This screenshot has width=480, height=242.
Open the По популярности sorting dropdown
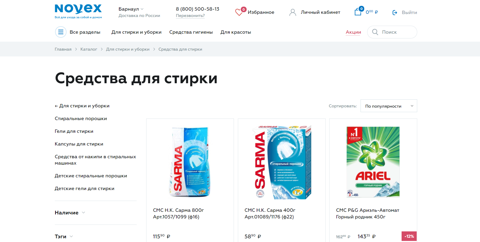pos(389,106)
